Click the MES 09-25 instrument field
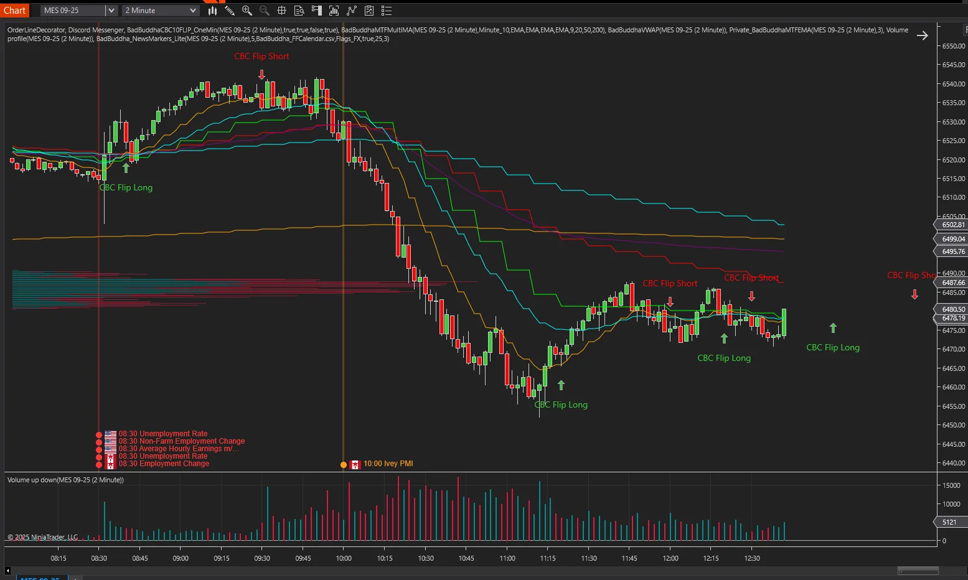The height and width of the screenshot is (580, 968). click(73, 11)
